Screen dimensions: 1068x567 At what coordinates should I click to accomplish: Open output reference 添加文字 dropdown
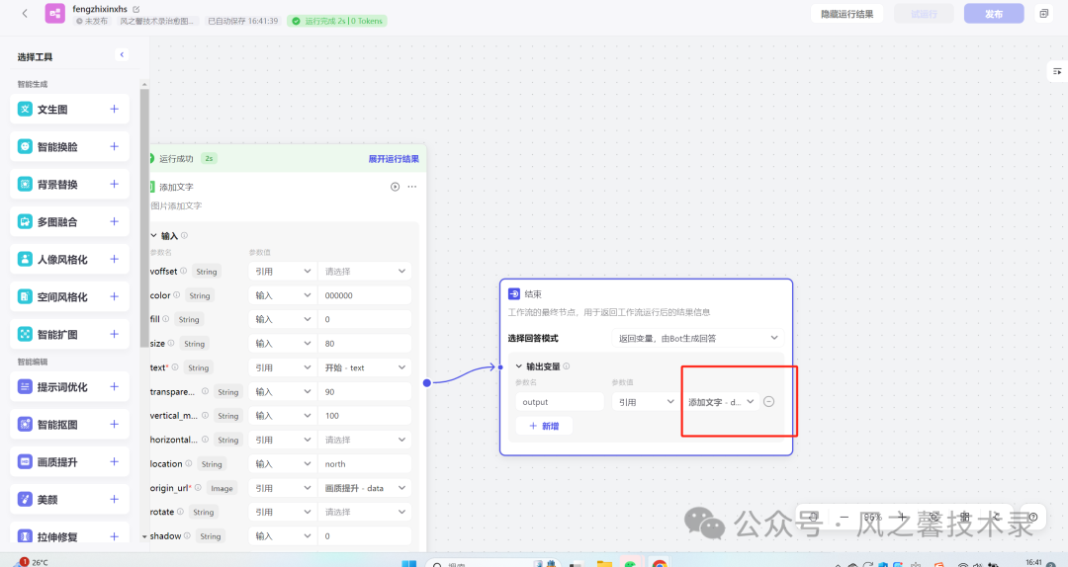point(721,402)
